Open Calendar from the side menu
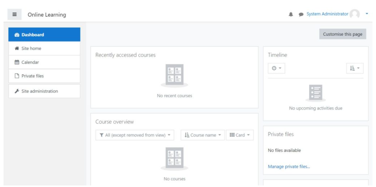This screenshot has height=187, width=376. click(x=44, y=62)
